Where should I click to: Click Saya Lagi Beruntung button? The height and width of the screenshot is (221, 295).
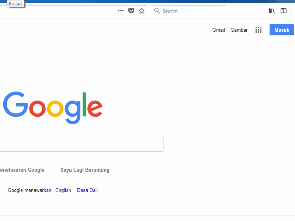click(x=85, y=170)
